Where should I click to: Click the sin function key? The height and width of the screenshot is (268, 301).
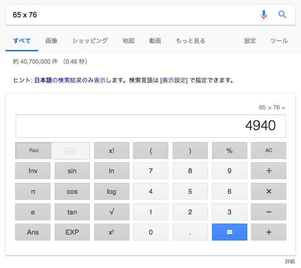[x=72, y=170]
